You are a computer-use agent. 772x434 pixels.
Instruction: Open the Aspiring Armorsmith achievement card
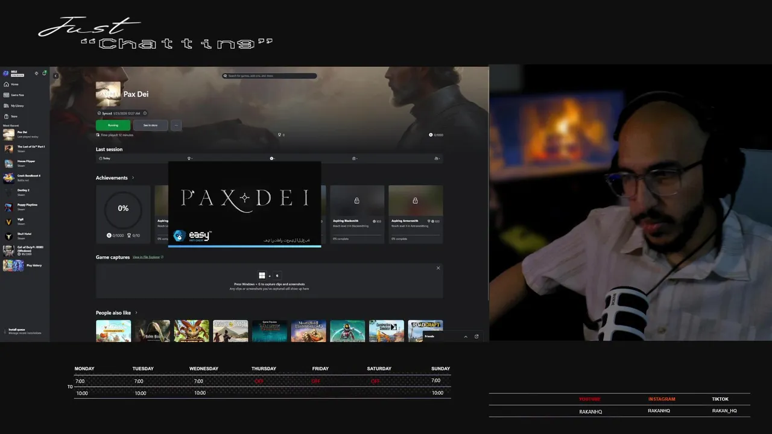(x=416, y=214)
